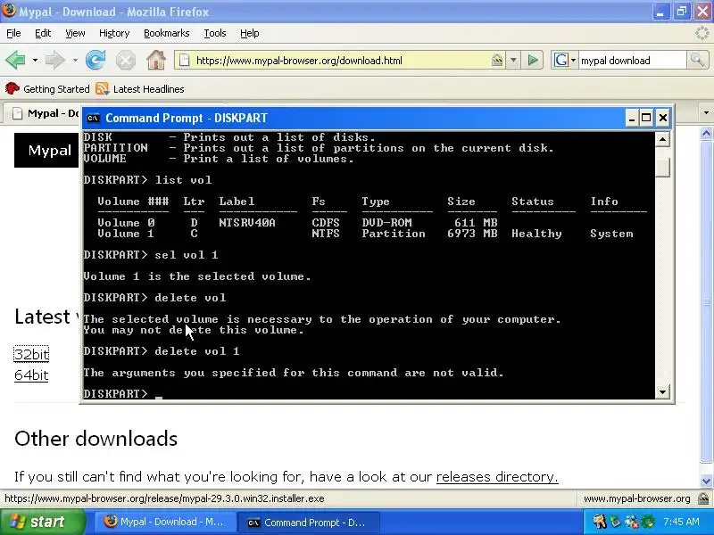Open the Tools menu
This screenshot has height=535, width=714.
(x=215, y=33)
